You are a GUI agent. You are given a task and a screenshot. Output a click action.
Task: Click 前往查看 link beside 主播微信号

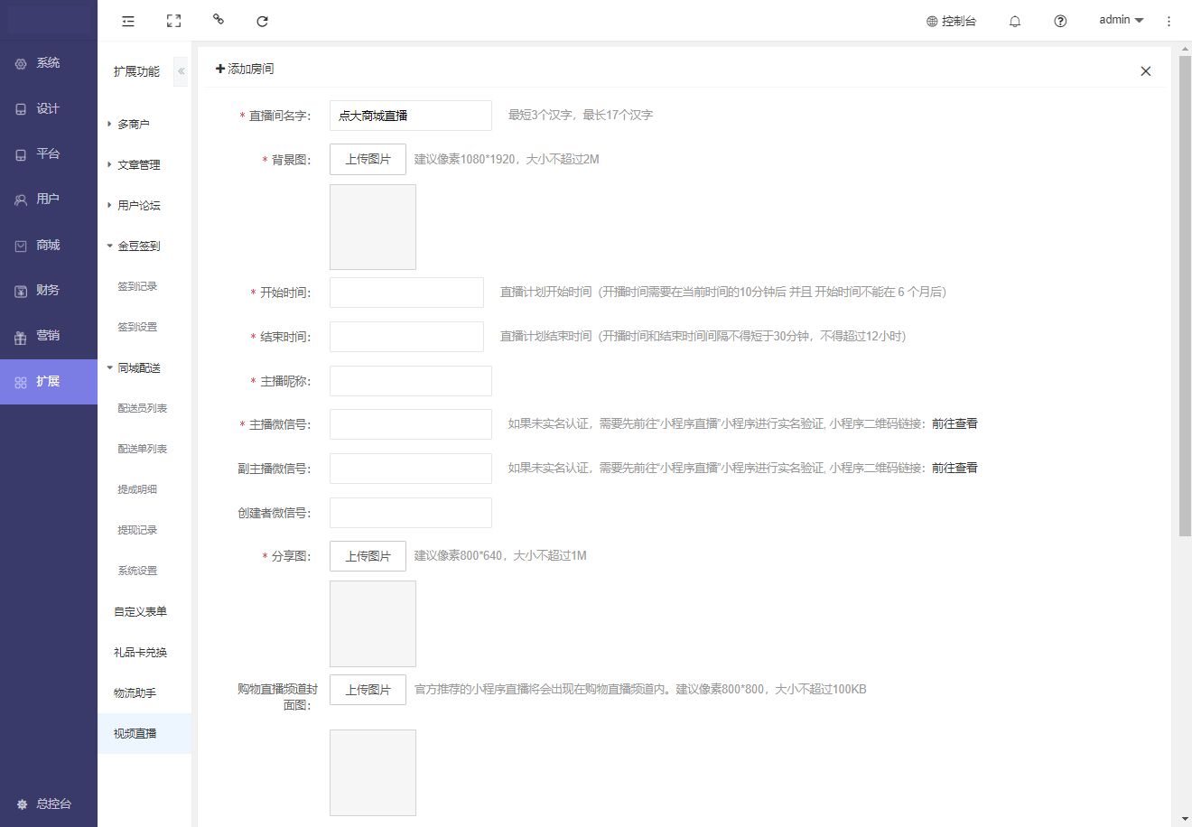(x=955, y=423)
